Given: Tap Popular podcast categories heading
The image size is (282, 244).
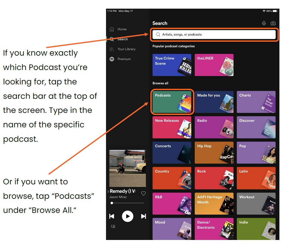Looking at the screenshot, I should pyautogui.click(x=174, y=46).
